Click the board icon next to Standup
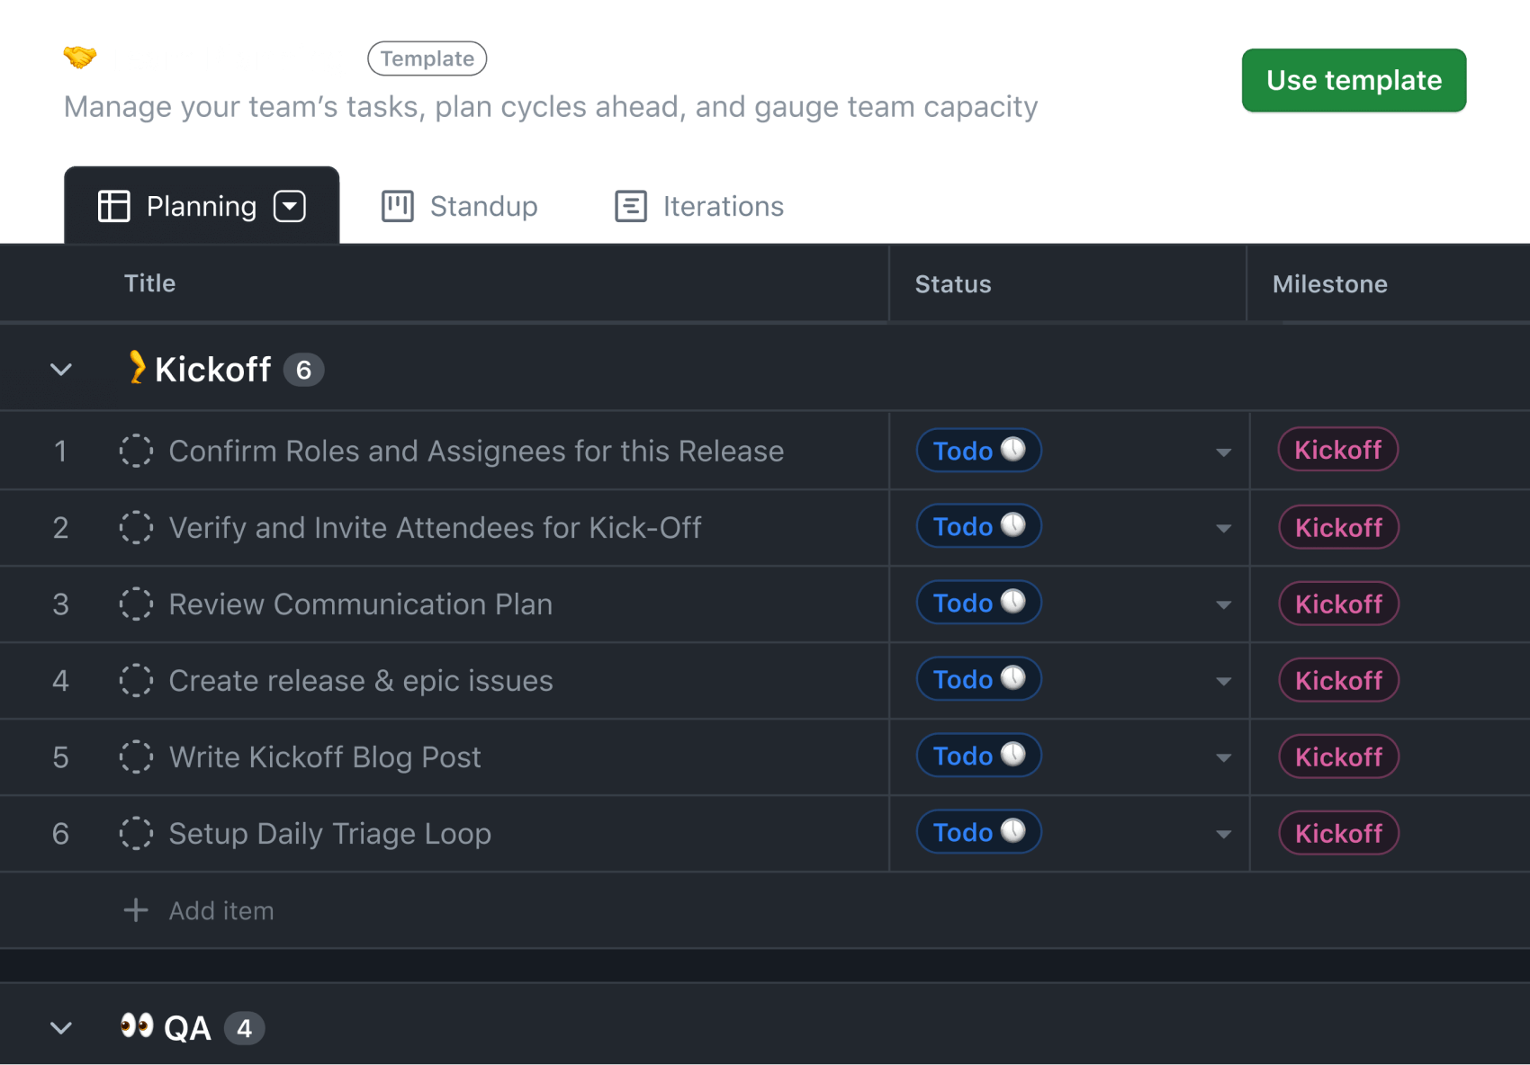Viewport: 1530px width, 1065px height. (x=397, y=206)
